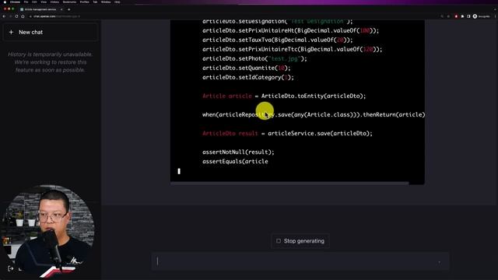The image size is (498, 280).
Task: Click the browser address bar URL
Action: (x=57, y=16)
